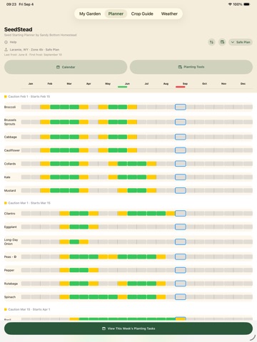The width and height of the screenshot is (257, 342).
Task: Click the calendar view icon beside Safe Plan
Action: click(x=222, y=42)
